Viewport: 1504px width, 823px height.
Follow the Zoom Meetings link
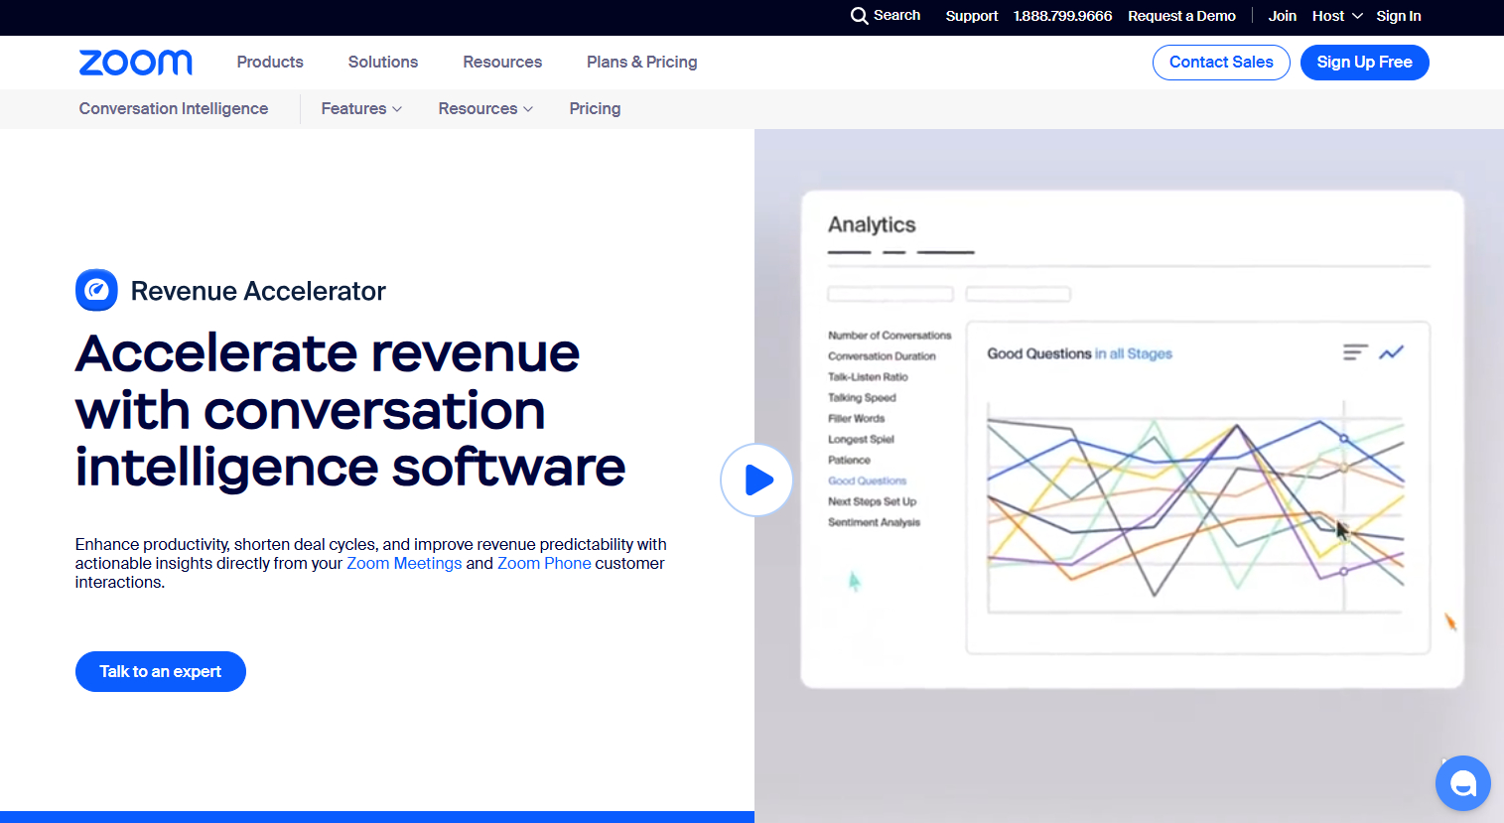(x=404, y=563)
